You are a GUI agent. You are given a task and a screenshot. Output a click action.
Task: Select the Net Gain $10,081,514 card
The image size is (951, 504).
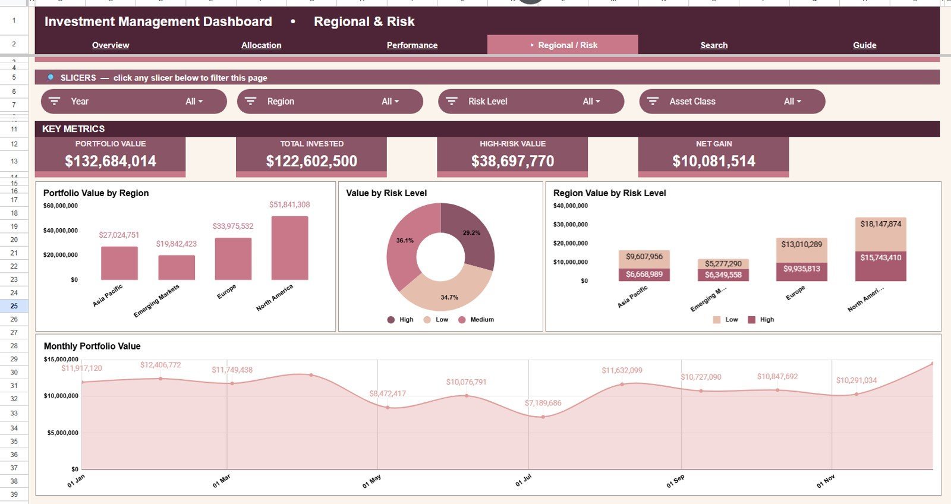coord(714,157)
